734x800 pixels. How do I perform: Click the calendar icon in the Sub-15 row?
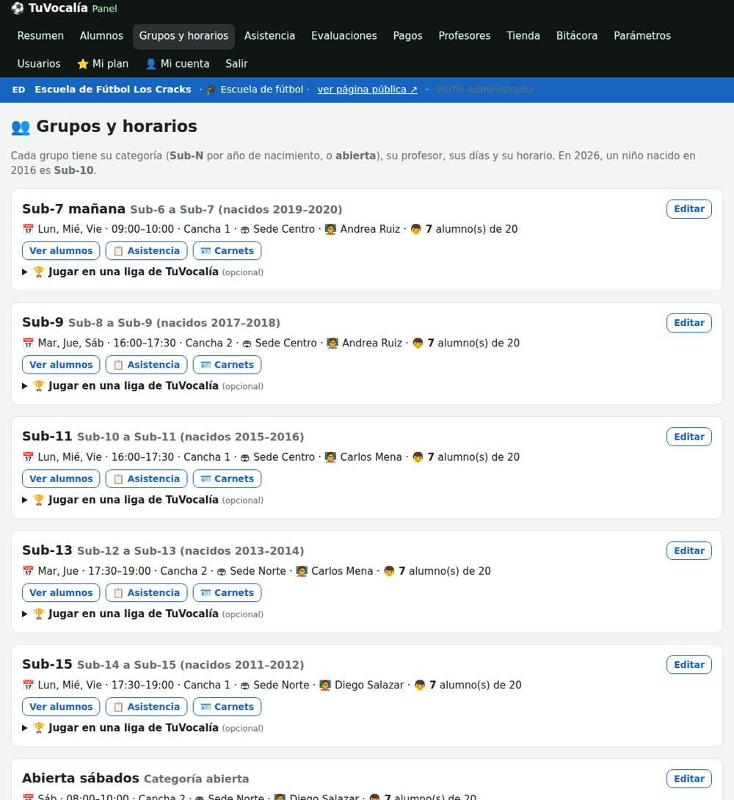point(28,686)
